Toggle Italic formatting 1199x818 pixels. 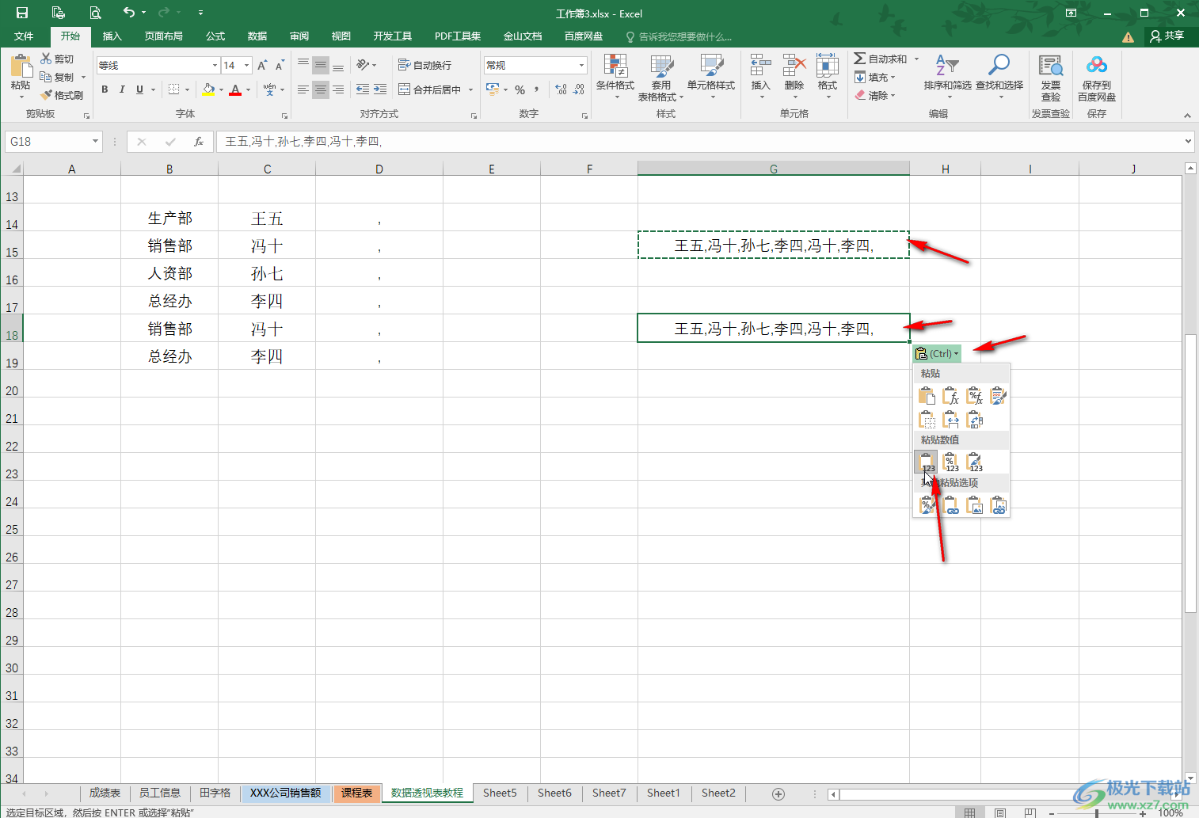(122, 89)
